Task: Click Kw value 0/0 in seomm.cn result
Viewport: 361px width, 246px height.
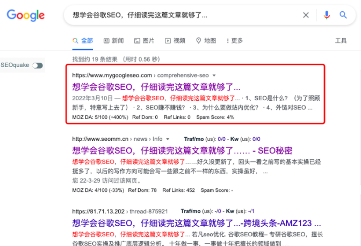Action: (256, 139)
